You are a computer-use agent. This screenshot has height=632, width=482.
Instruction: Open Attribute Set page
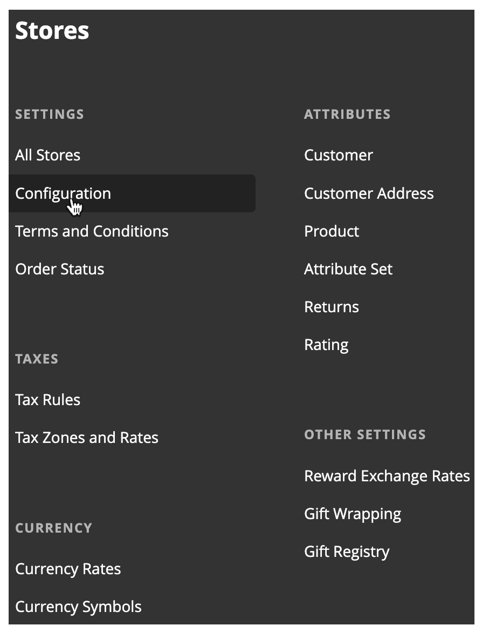pyautogui.click(x=348, y=269)
